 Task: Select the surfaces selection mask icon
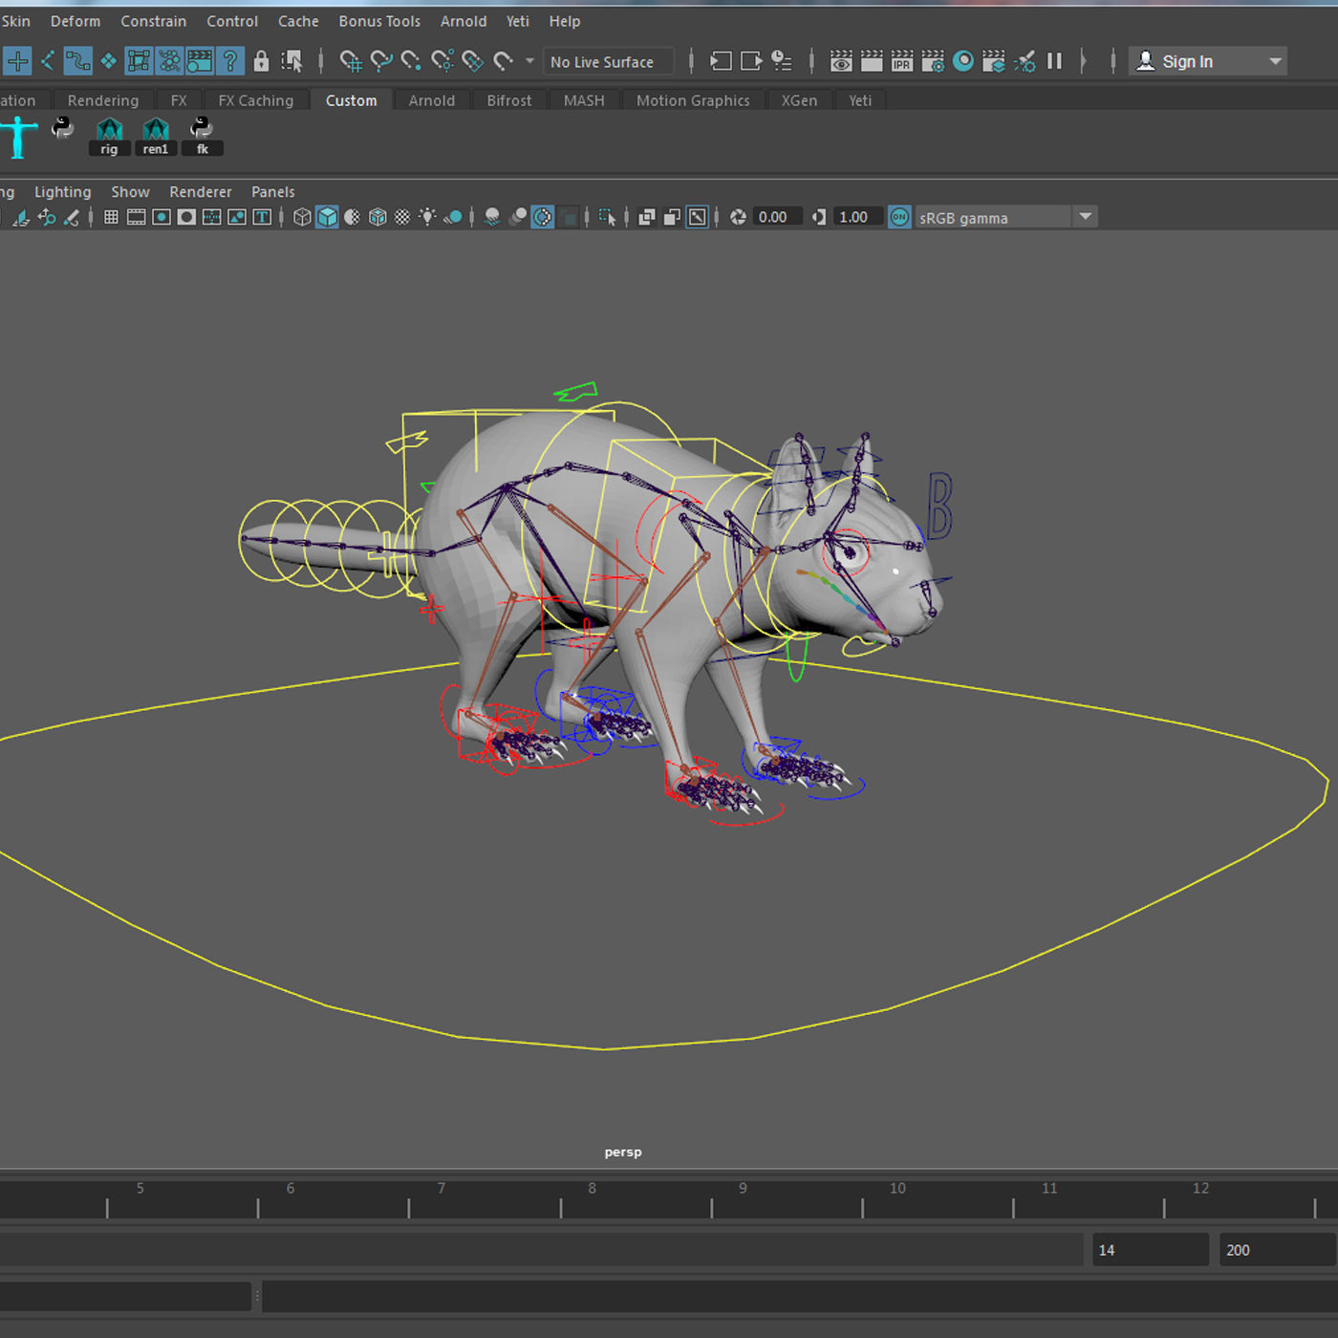pyautogui.click(x=108, y=61)
